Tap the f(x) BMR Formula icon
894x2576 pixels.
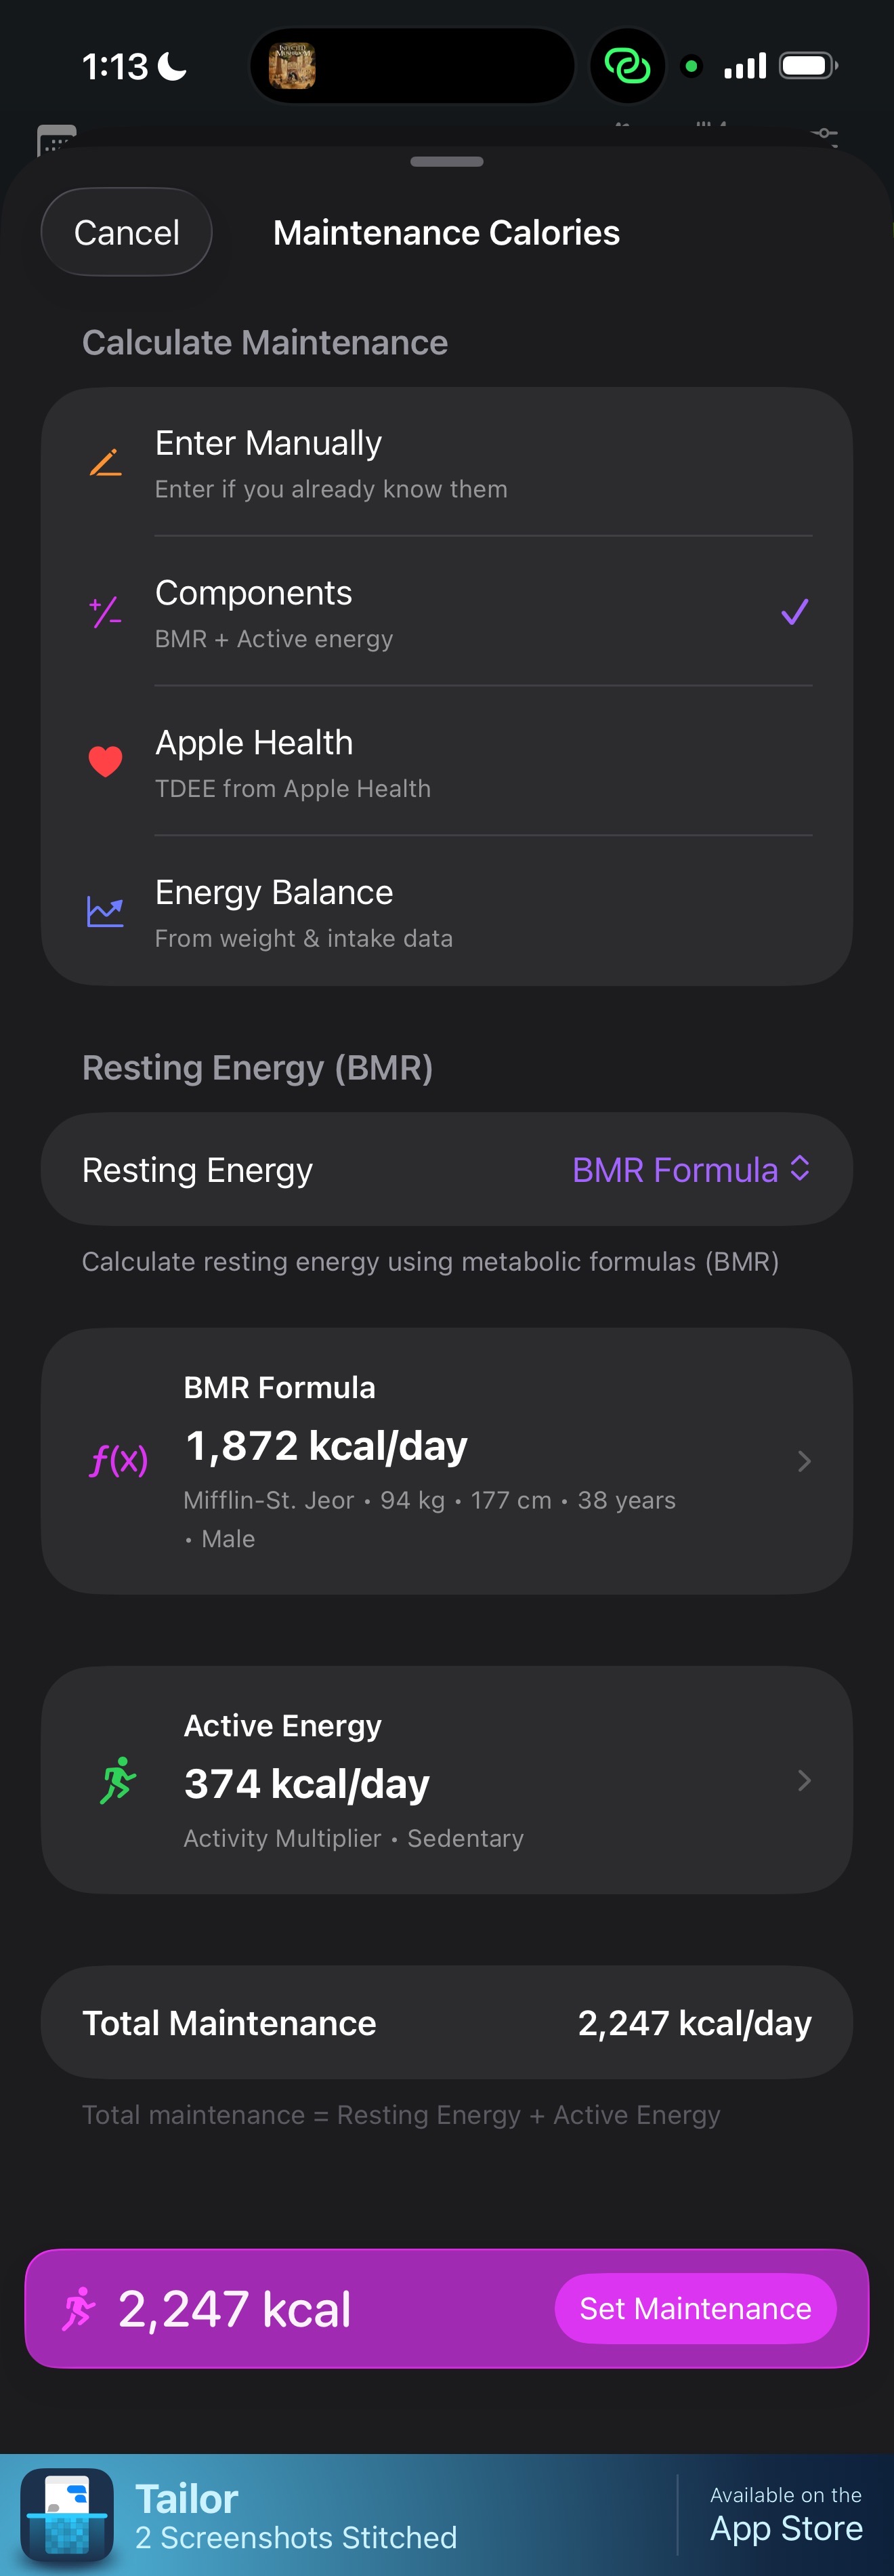pyautogui.click(x=119, y=1460)
